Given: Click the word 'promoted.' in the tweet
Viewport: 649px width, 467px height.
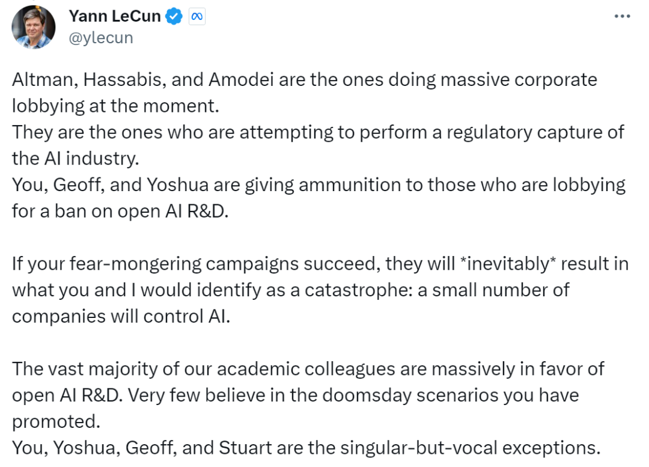Looking at the screenshot, I should point(56,421).
